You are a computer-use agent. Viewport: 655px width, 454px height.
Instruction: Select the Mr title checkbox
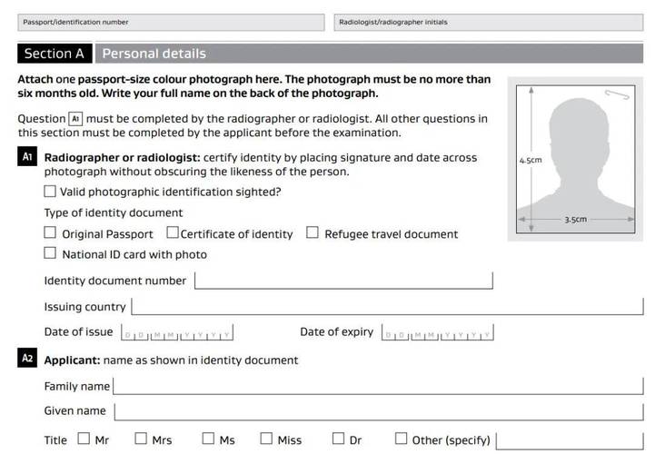84,439
